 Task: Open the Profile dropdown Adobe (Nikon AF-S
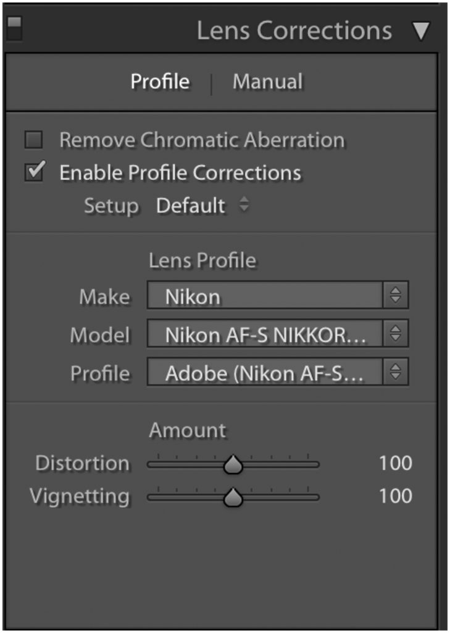coord(265,372)
